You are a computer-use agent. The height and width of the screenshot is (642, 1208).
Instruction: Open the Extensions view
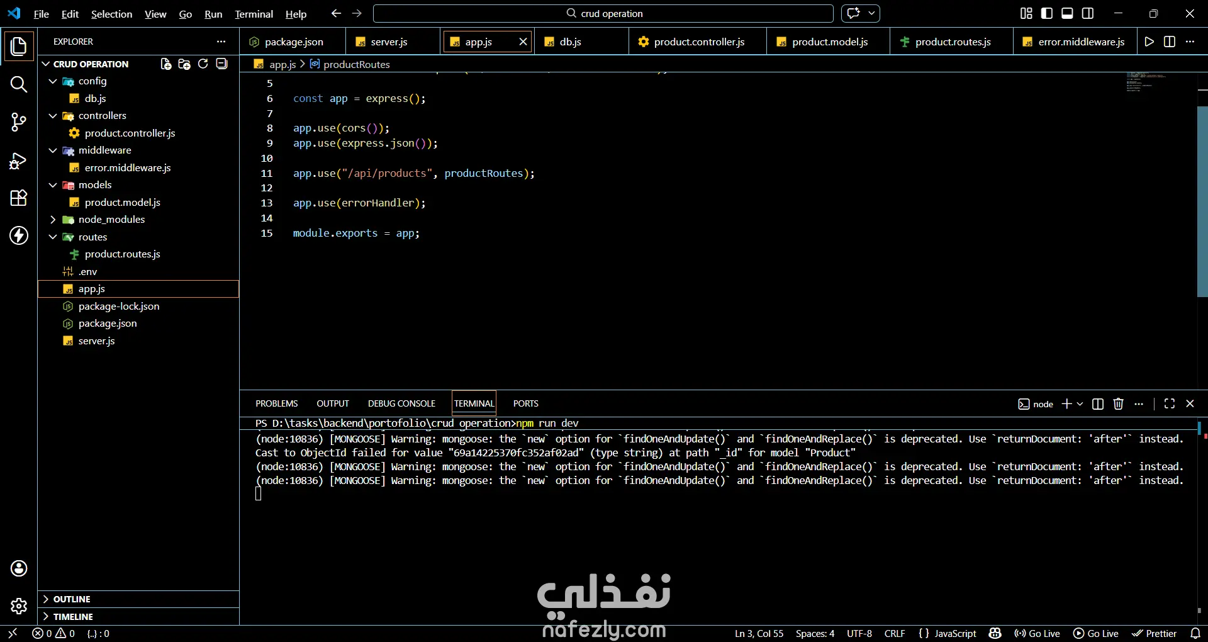pyautogui.click(x=19, y=198)
